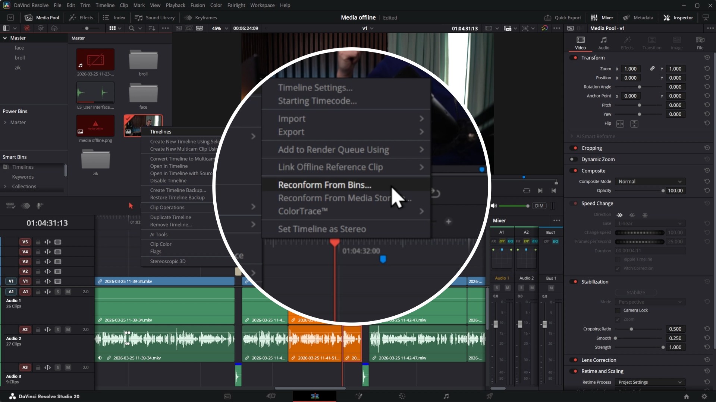Click the flip horizontal icon

pos(620,124)
